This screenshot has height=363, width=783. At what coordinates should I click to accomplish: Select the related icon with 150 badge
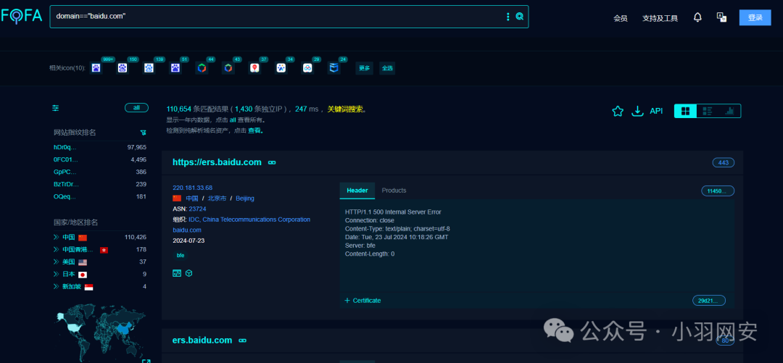click(123, 68)
